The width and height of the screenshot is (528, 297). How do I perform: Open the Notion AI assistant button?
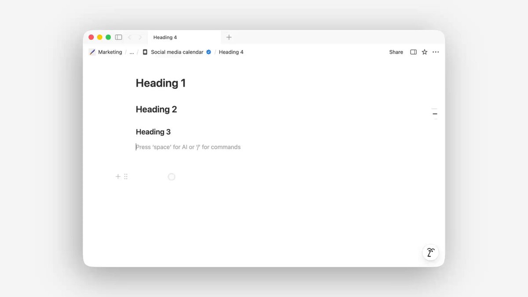pyautogui.click(x=430, y=252)
